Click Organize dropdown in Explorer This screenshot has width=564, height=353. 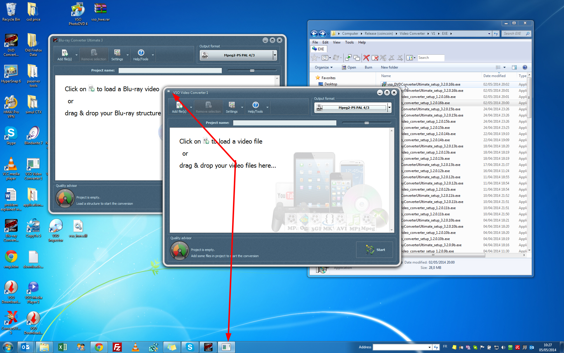pos(324,67)
